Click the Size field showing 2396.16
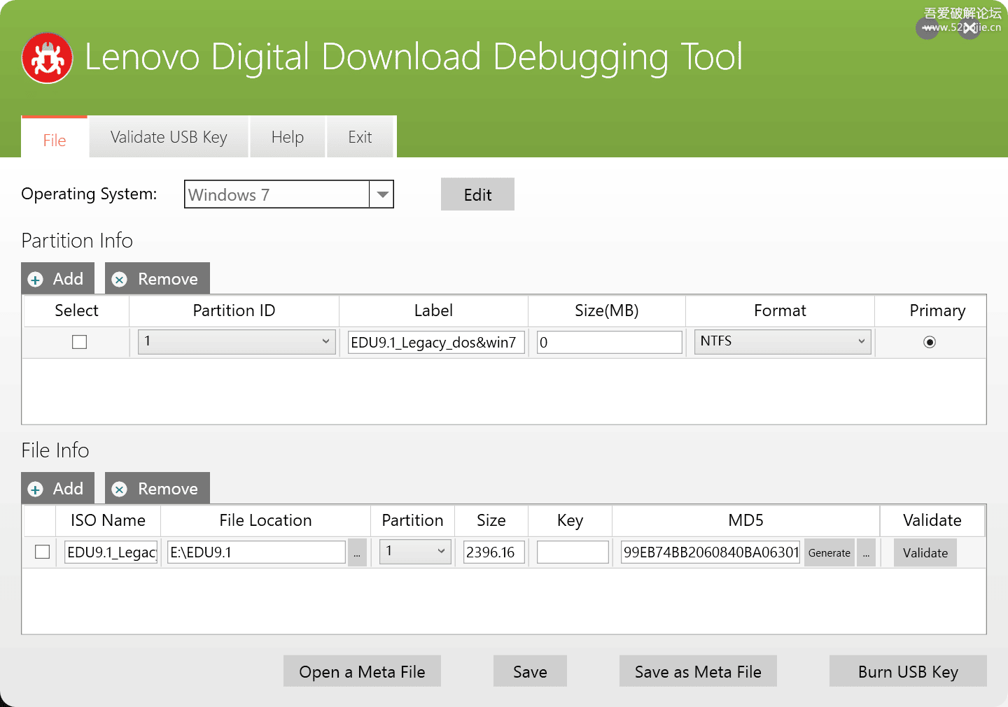The height and width of the screenshot is (707, 1008). pos(493,552)
